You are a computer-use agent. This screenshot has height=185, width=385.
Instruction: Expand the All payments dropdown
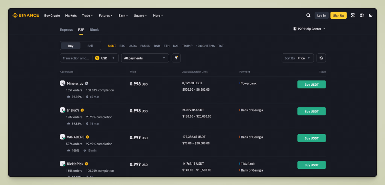(145, 58)
